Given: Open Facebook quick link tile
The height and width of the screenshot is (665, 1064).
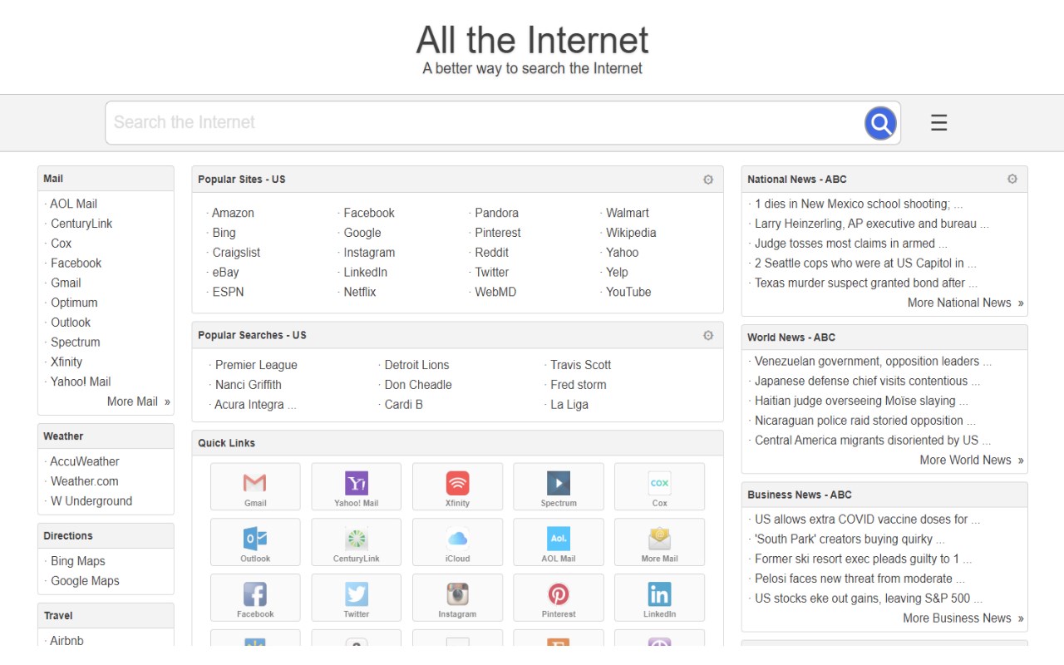Looking at the screenshot, I should pos(255,598).
